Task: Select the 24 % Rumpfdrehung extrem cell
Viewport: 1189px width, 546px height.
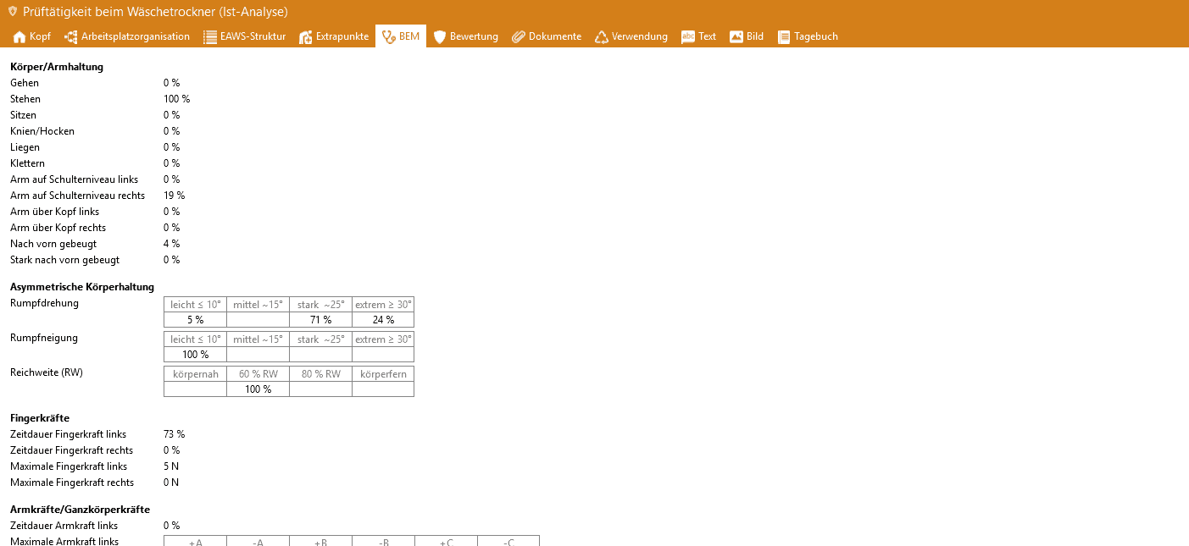Action: (x=383, y=320)
